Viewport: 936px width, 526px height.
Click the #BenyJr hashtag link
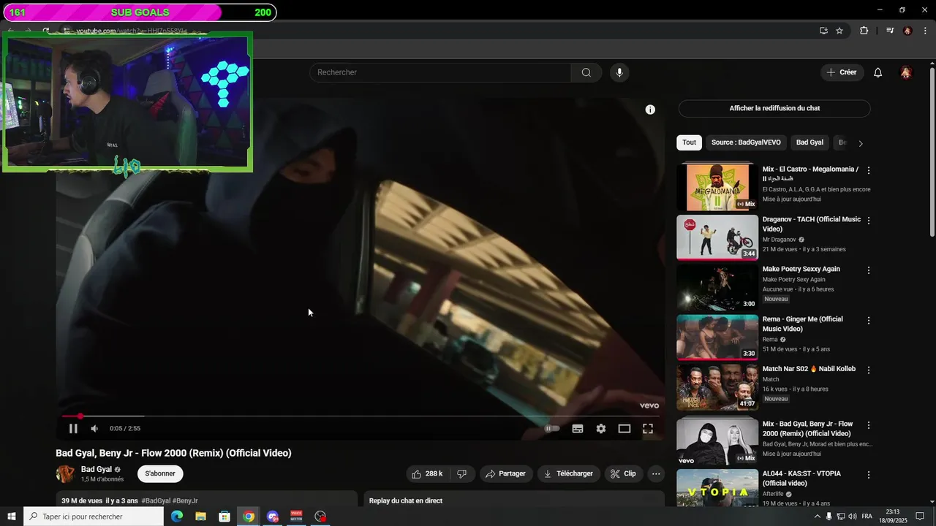tap(185, 500)
